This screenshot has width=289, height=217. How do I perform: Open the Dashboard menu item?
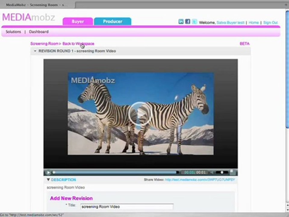39,32
